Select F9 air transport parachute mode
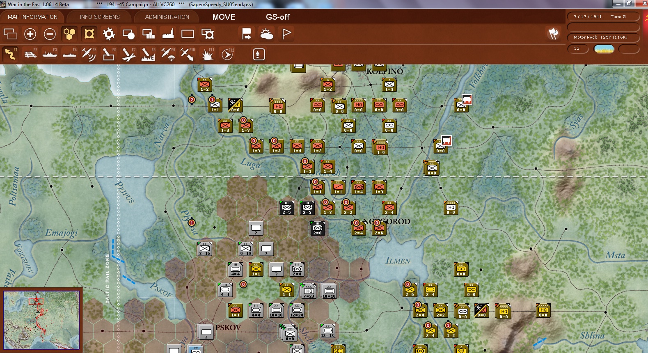Screen dimensions: 648x353 tap(168, 54)
